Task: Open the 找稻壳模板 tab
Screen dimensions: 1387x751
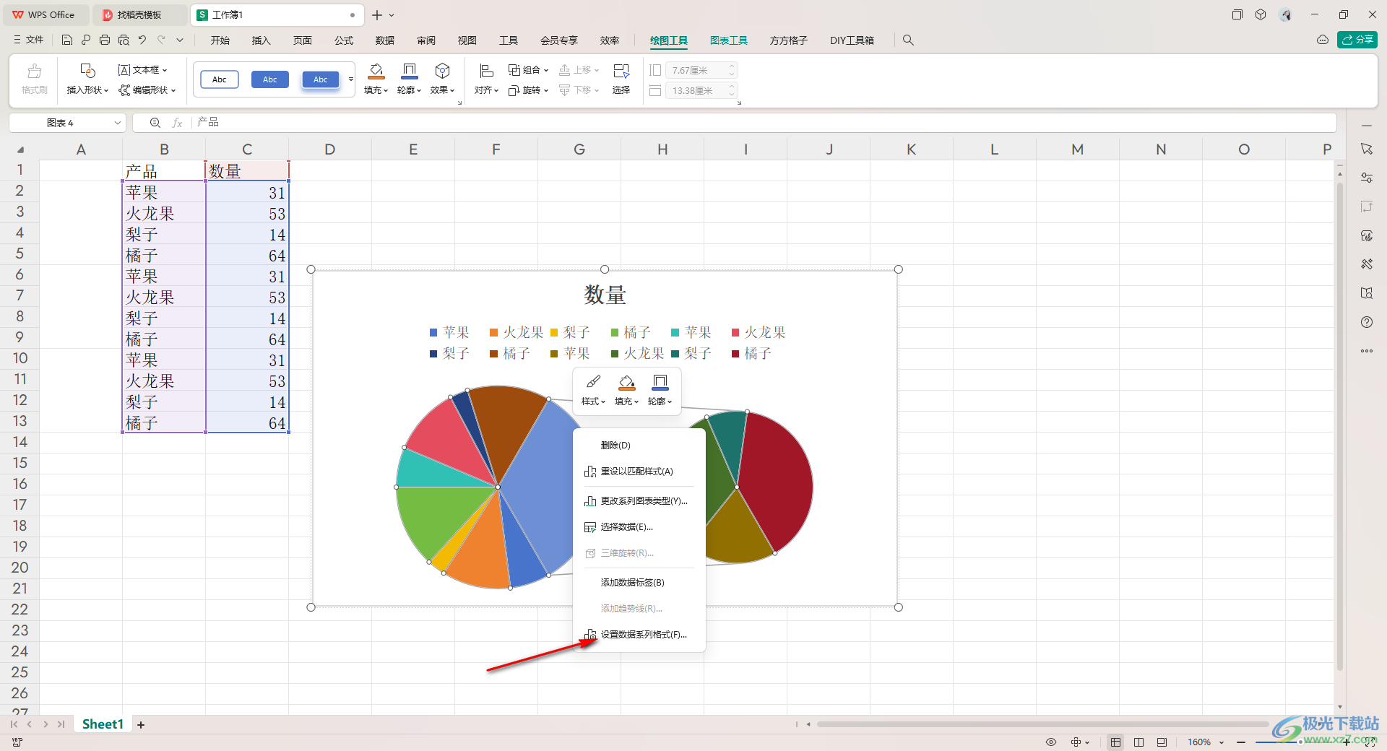Action: coord(139,14)
